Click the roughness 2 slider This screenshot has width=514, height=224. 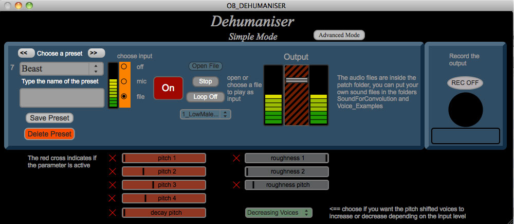287,171
